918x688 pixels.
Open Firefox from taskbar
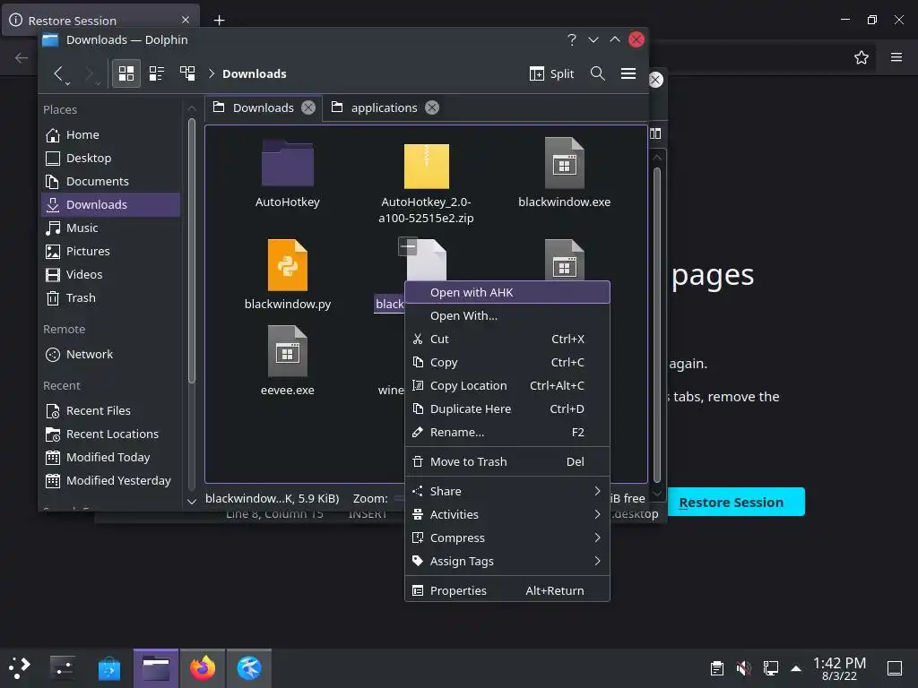(203, 668)
